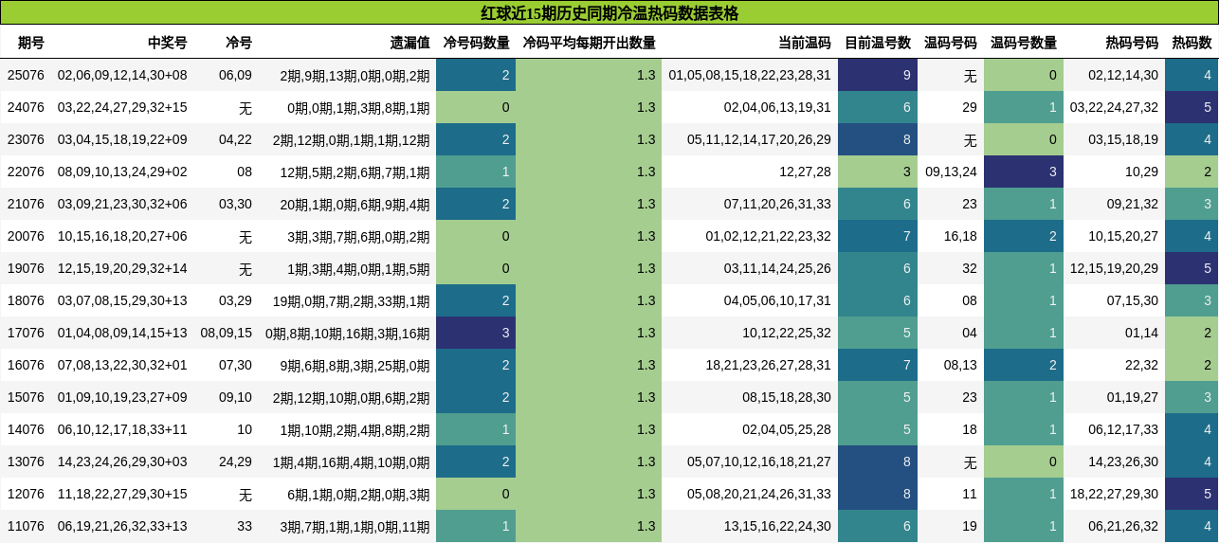1219x543 pixels.
Task: Select hot codes cell 06,21,26,32
Action: coord(1123,526)
